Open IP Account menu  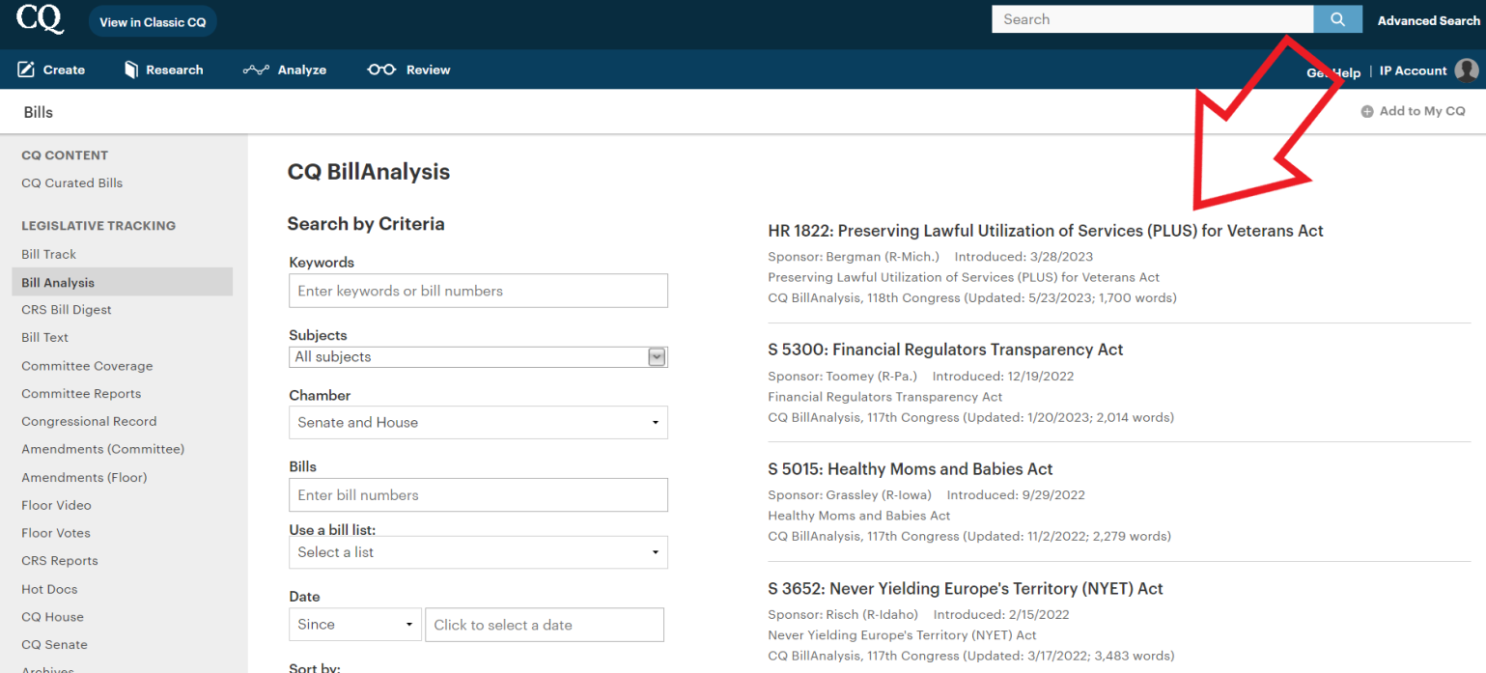tap(1413, 70)
